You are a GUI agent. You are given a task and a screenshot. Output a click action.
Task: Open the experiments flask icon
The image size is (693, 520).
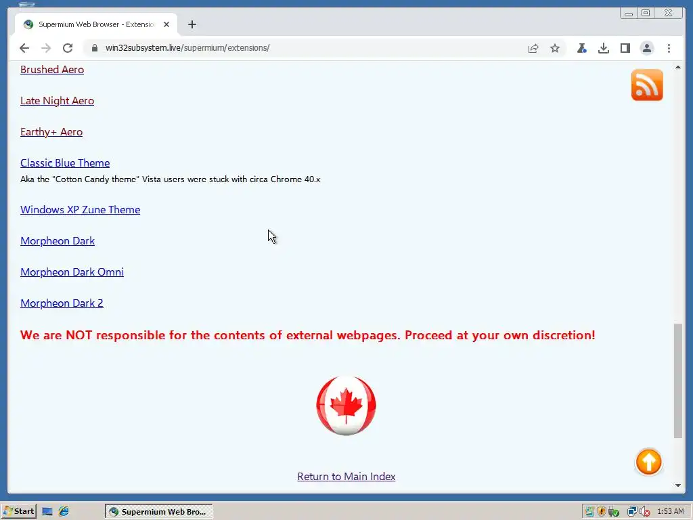coord(581,48)
